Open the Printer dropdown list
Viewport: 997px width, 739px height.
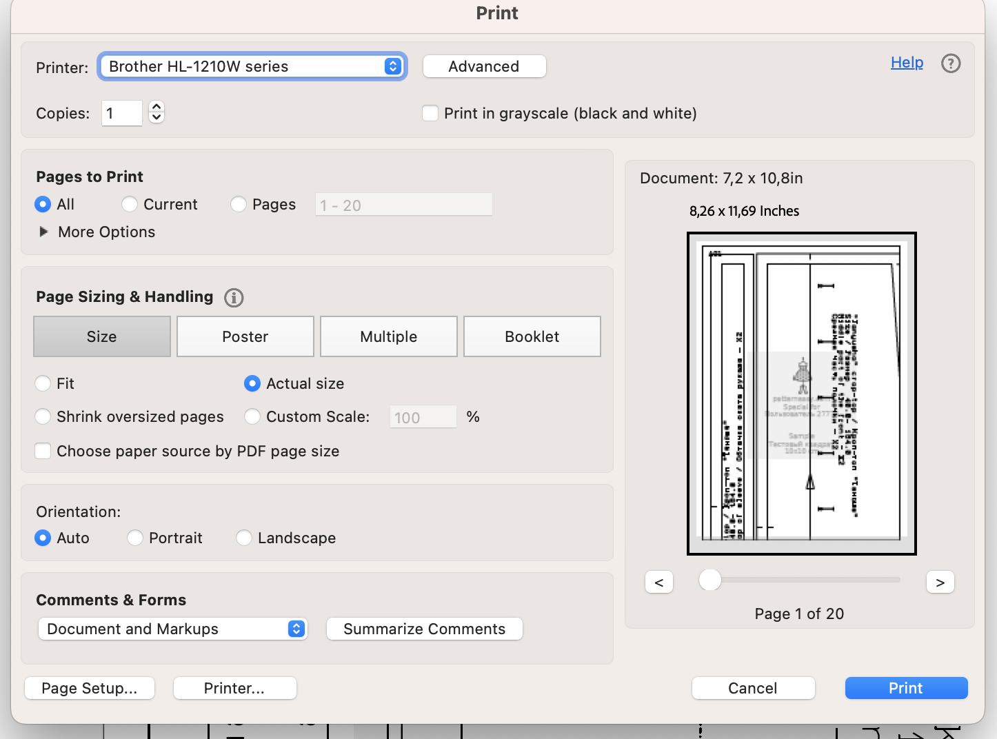point(252,66)
